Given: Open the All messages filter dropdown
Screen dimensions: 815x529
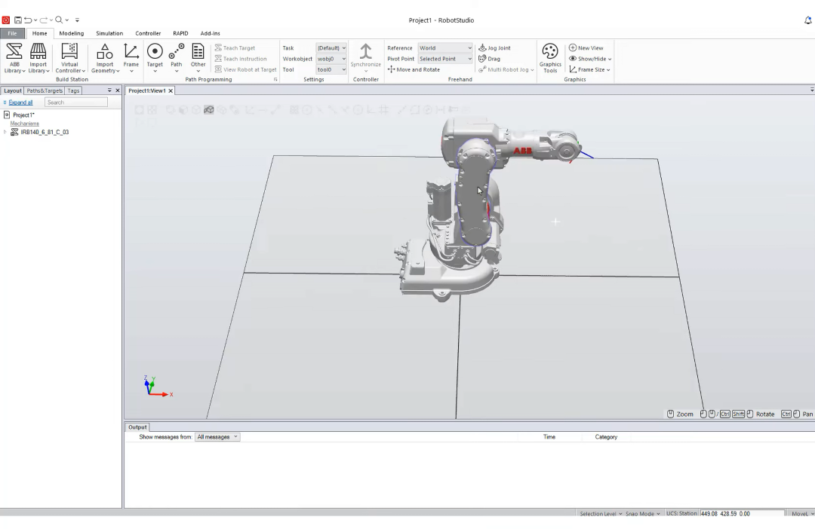Looking at the screenshot, I should pos(217,437).
